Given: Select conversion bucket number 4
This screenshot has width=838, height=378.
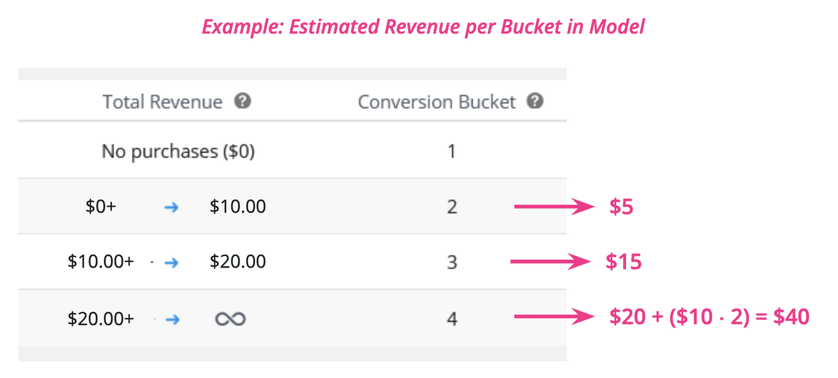Looking at the screenshot, I should (452, 319).
